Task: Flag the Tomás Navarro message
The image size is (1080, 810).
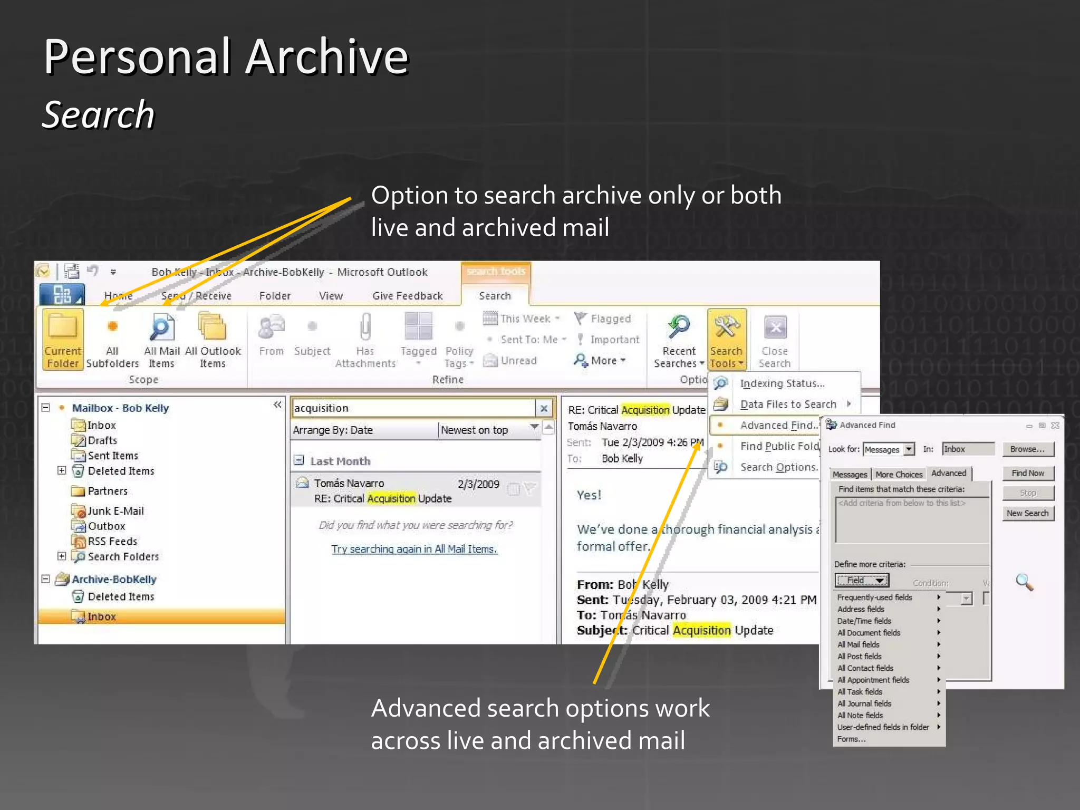Action: 529,489
